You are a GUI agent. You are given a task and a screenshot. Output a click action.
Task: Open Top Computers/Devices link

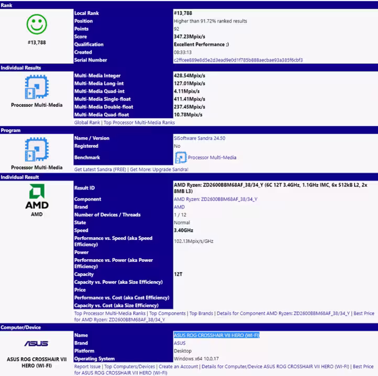point(129,367)
